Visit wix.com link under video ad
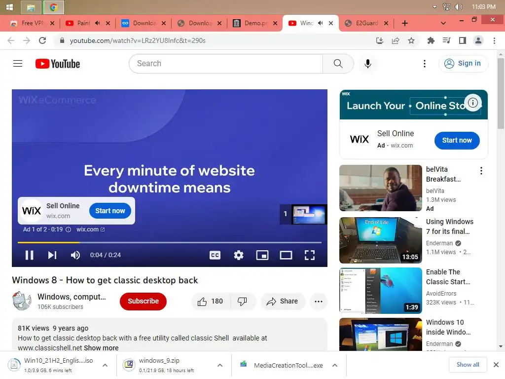This screenshot has width=505, height=379. pos(91,229)
